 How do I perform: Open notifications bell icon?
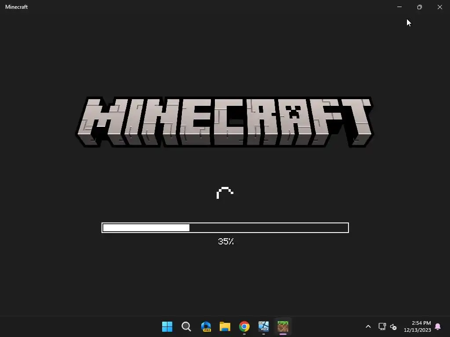coord(438,326)
